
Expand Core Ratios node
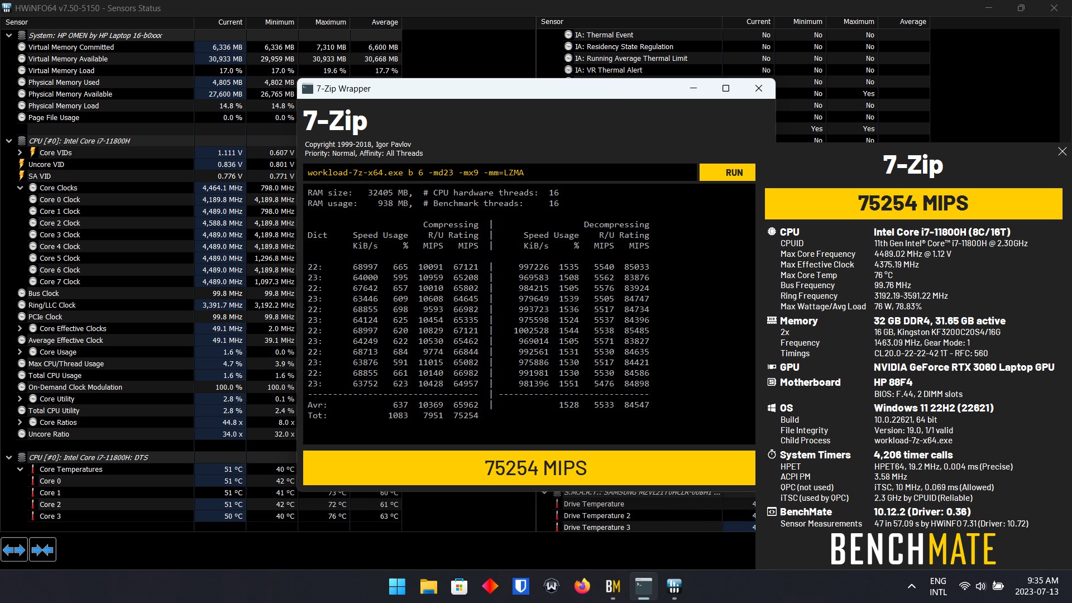[x=20, y=422]
